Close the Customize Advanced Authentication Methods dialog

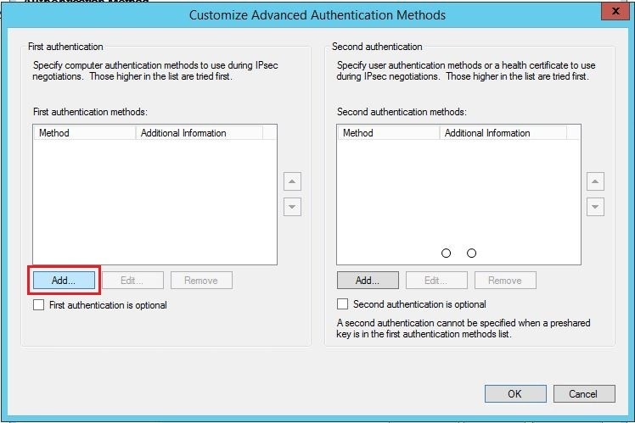(615, 11)
